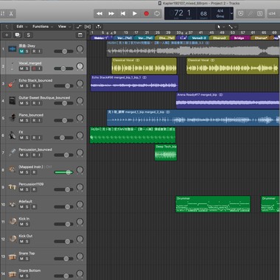Click the Rewind transport button

tap(99, 13)
